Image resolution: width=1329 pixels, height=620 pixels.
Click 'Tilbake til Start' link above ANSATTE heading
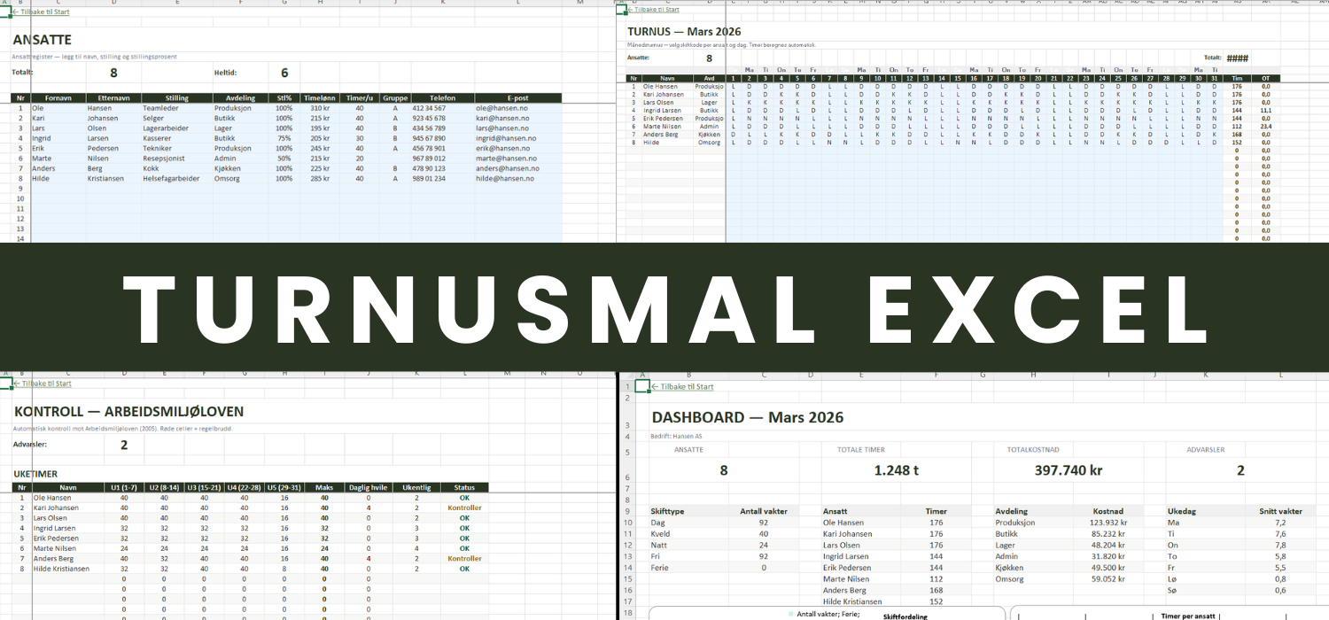click(x=42, y=12)
